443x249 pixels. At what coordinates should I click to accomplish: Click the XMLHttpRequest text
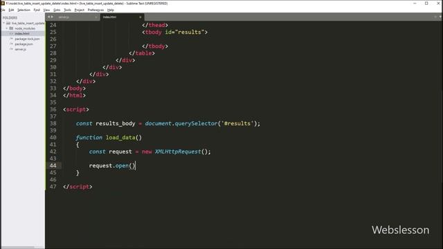(178, 151)
